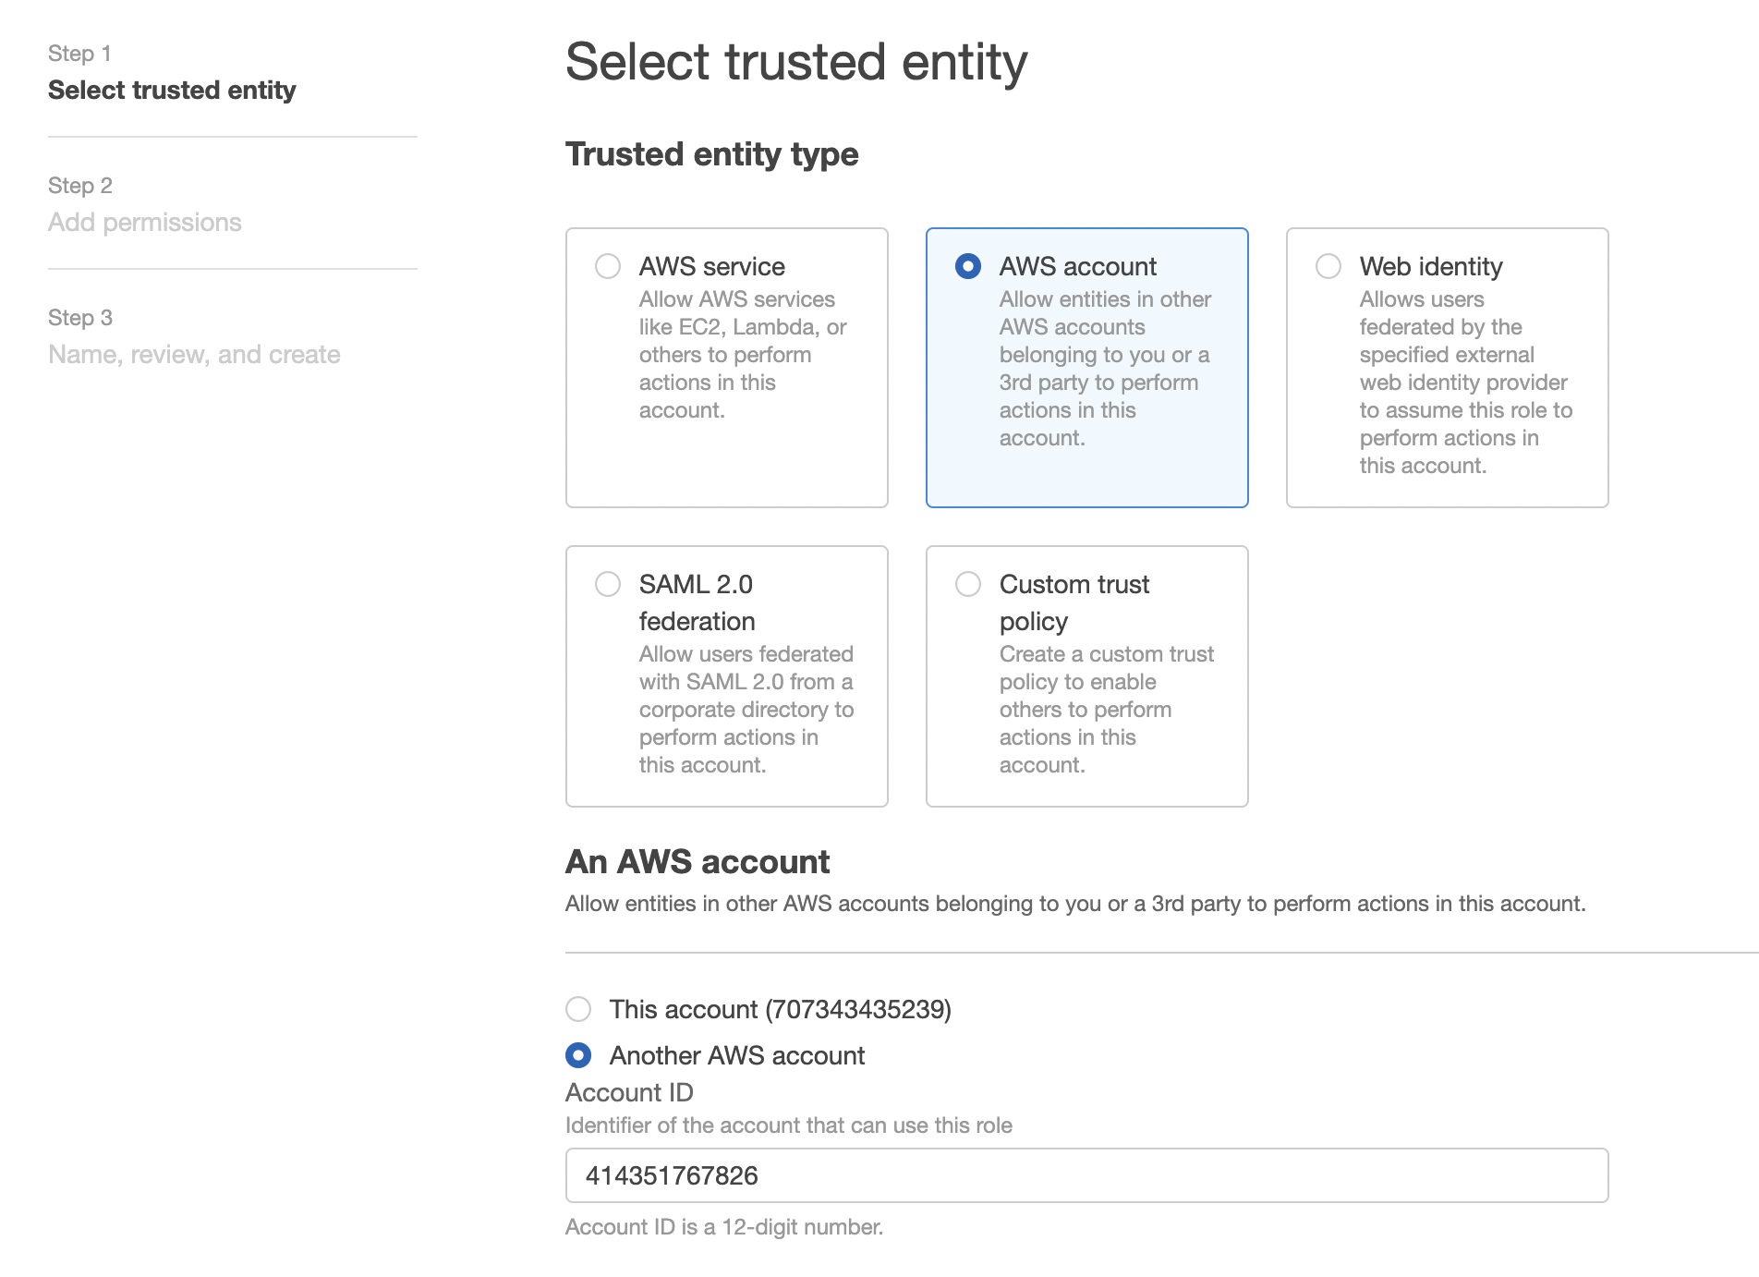Open Step 2 Add permissions
The image size is (1759, 1277).
(144, 222)
